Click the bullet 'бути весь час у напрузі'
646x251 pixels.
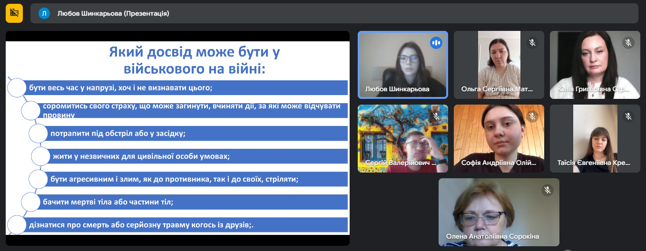120,88
